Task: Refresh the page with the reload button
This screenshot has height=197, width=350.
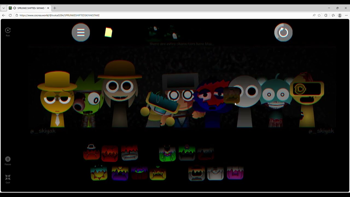Action: [10, 15]
